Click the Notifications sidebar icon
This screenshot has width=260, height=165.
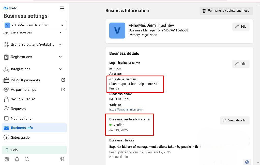[6, 118]
